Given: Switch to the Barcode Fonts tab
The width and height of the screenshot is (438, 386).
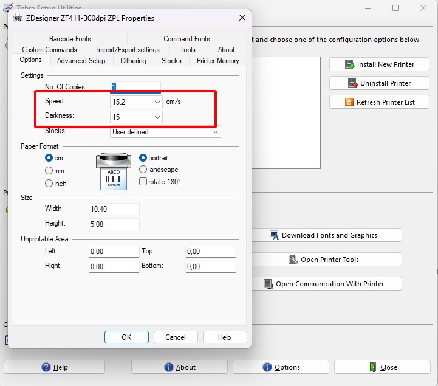Looking at the screenshot, I should (x=70, y=39).
